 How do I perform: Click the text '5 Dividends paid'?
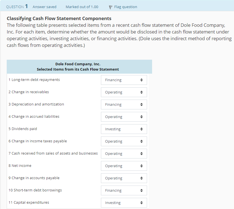(x=23, y=129)
